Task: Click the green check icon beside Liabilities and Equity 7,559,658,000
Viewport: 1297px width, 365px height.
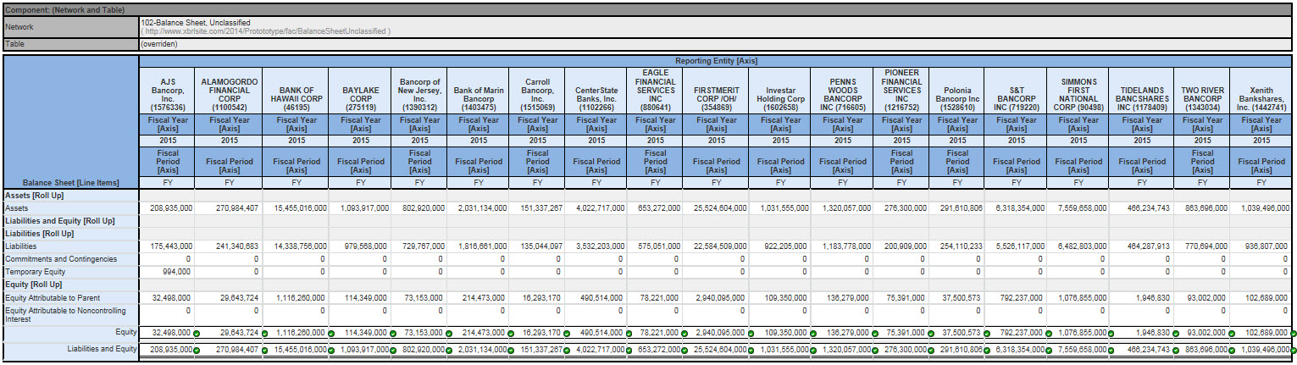Action: point(1111,349)
